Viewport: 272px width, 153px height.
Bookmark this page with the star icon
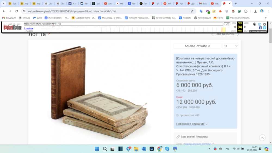[192, 11]
